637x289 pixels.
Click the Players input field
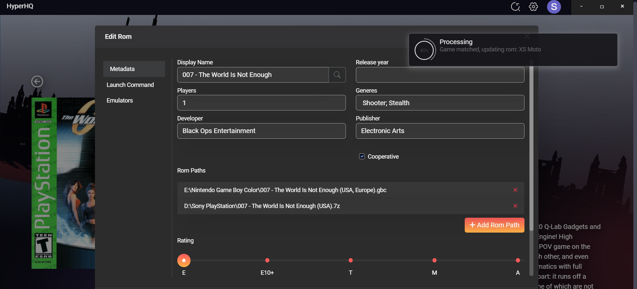261,103
